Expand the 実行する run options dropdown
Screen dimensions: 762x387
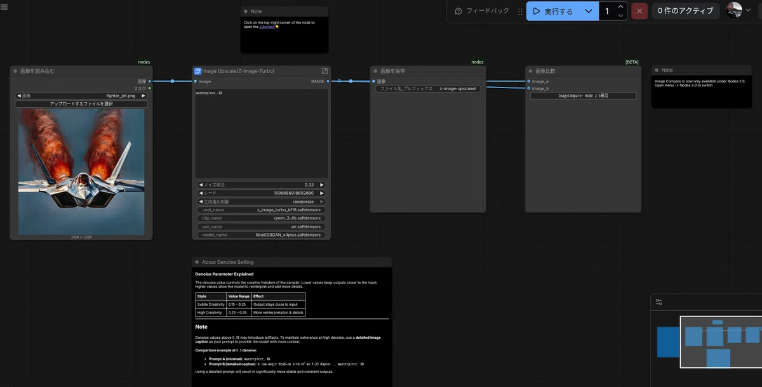point(589,11)
